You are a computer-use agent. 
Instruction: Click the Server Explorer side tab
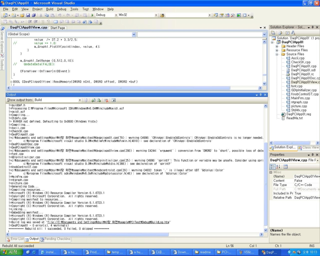point(2,40)
